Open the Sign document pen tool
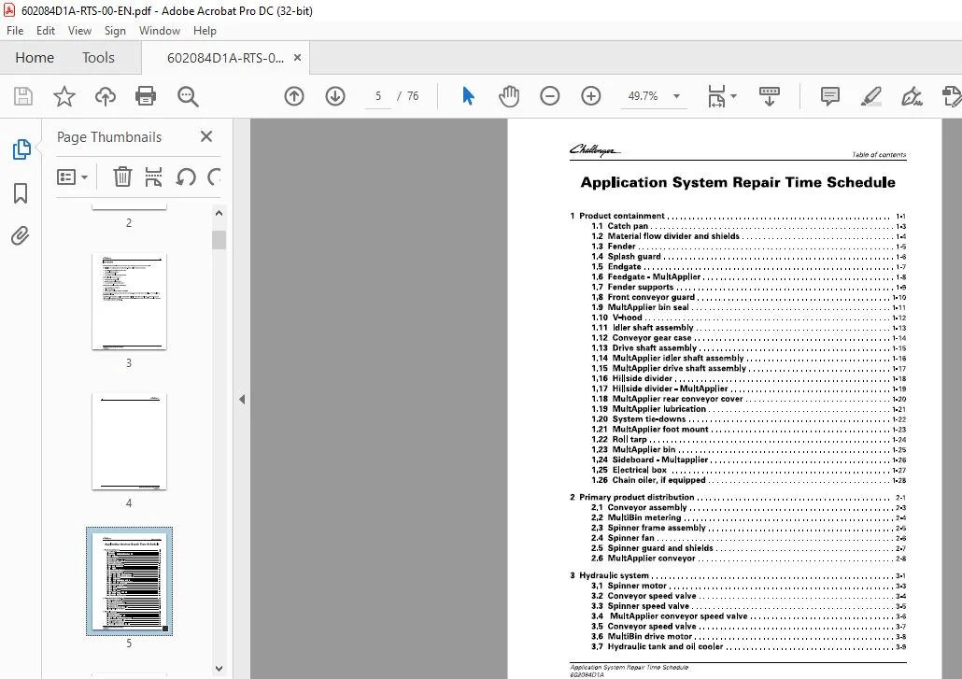The width and height of the screenshot is (962, 679). click(x=912, y=96)
